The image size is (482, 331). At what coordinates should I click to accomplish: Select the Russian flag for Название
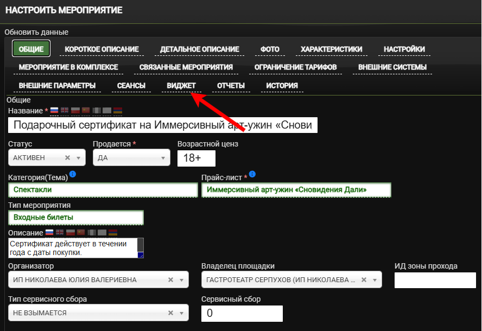click(54, 111)
